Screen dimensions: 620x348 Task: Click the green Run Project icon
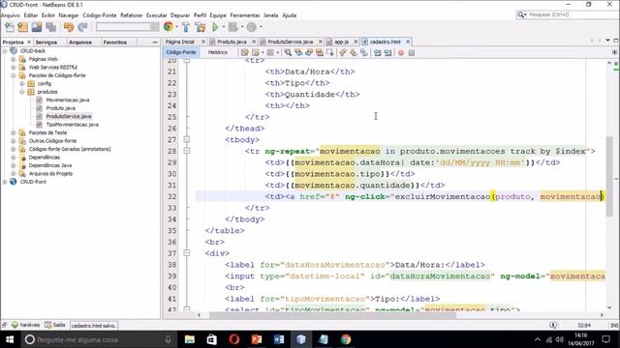[215, 27]
